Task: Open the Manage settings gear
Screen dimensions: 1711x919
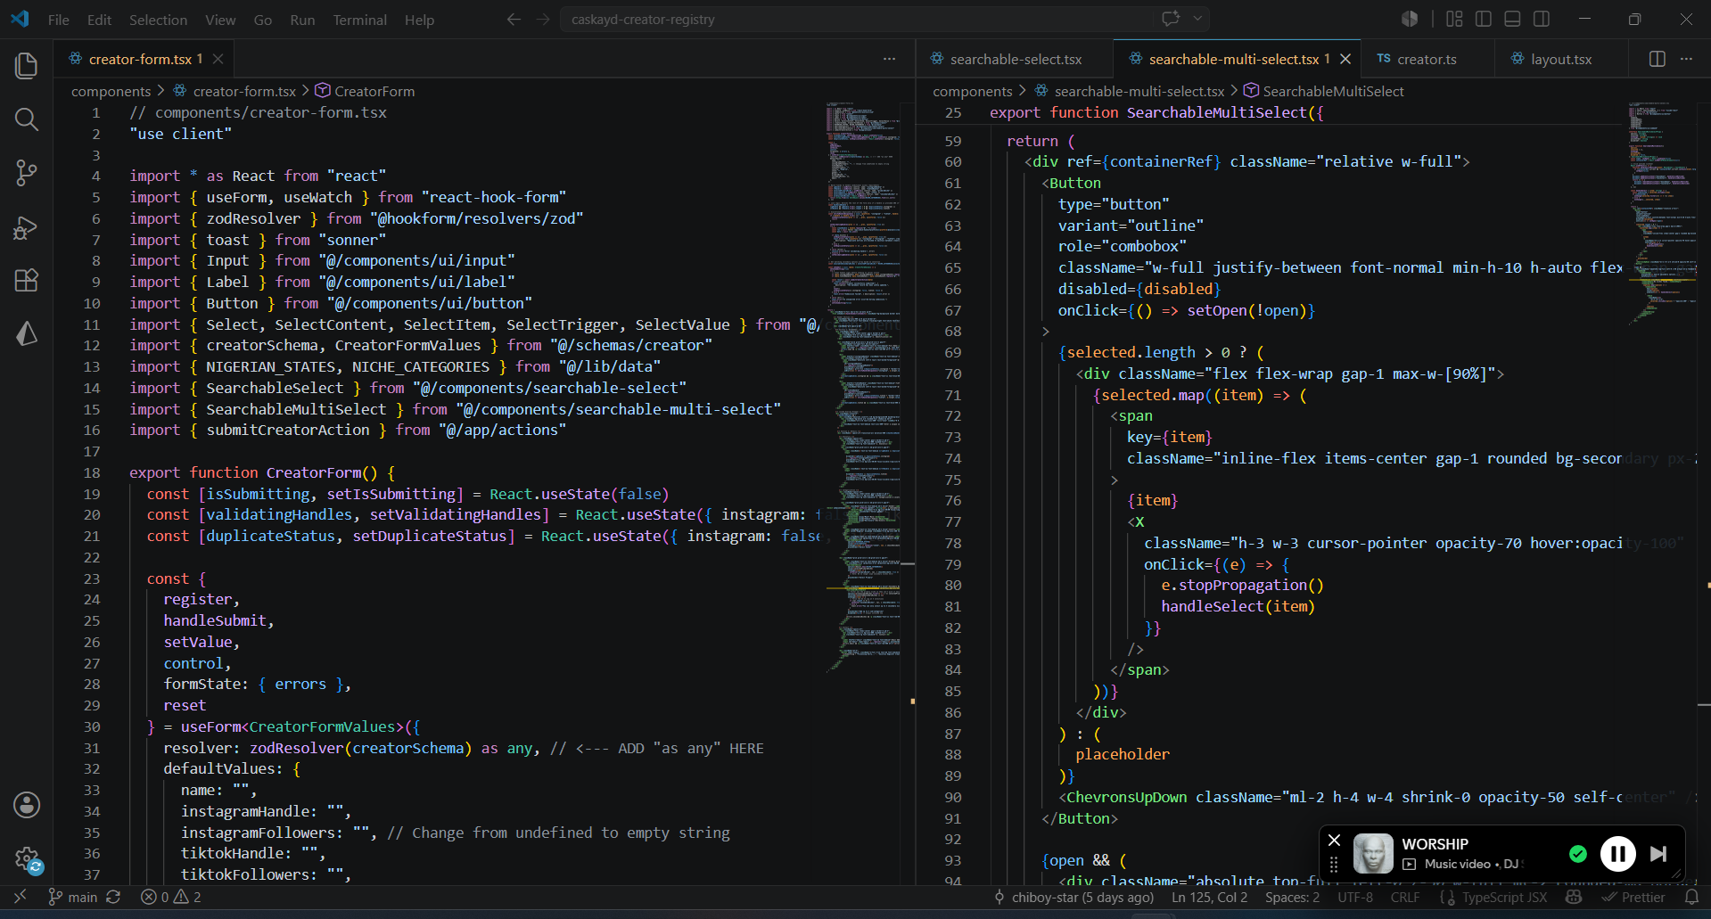Action: (x=27, y=859)
